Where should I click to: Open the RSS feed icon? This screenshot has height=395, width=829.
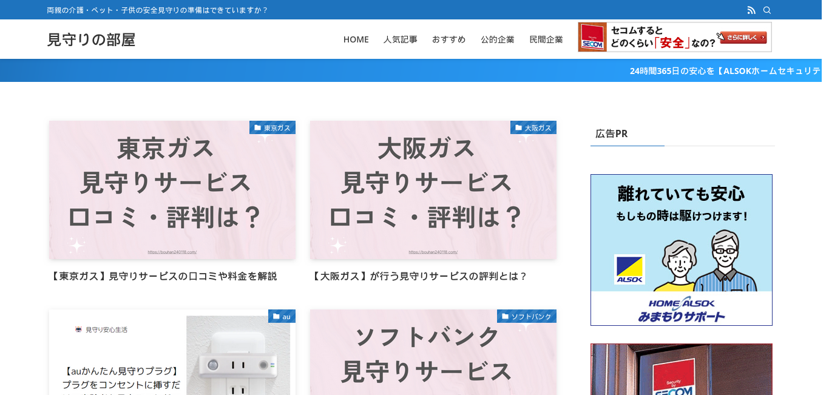751,10
